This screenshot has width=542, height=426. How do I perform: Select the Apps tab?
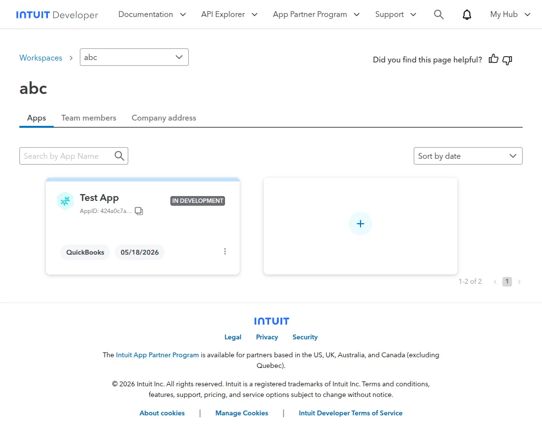(x=36, y=118)
